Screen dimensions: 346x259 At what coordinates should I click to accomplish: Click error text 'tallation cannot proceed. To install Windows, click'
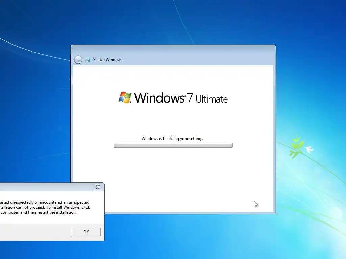tap(45, 207)
